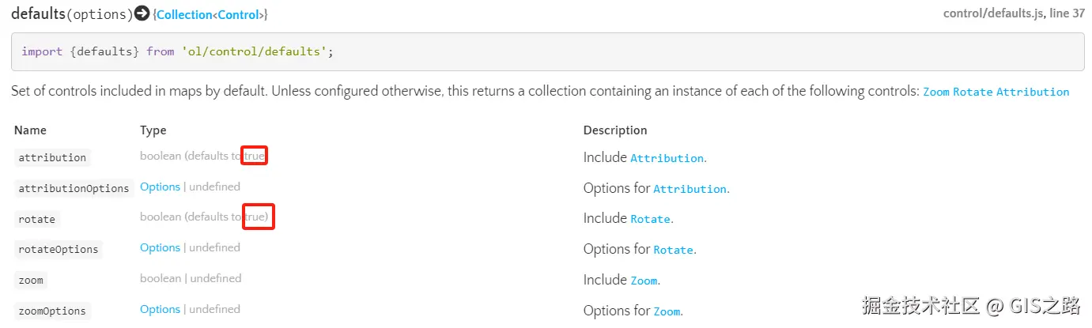
Task: Click Attribution link in 'Options for Attribution'
Action: click(x=690, y=189)
